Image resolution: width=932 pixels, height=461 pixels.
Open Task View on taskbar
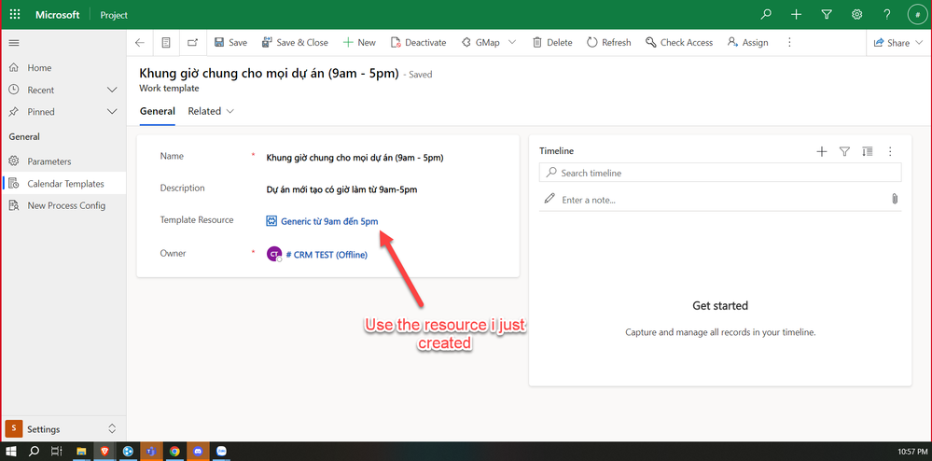[x=57, y=452]
